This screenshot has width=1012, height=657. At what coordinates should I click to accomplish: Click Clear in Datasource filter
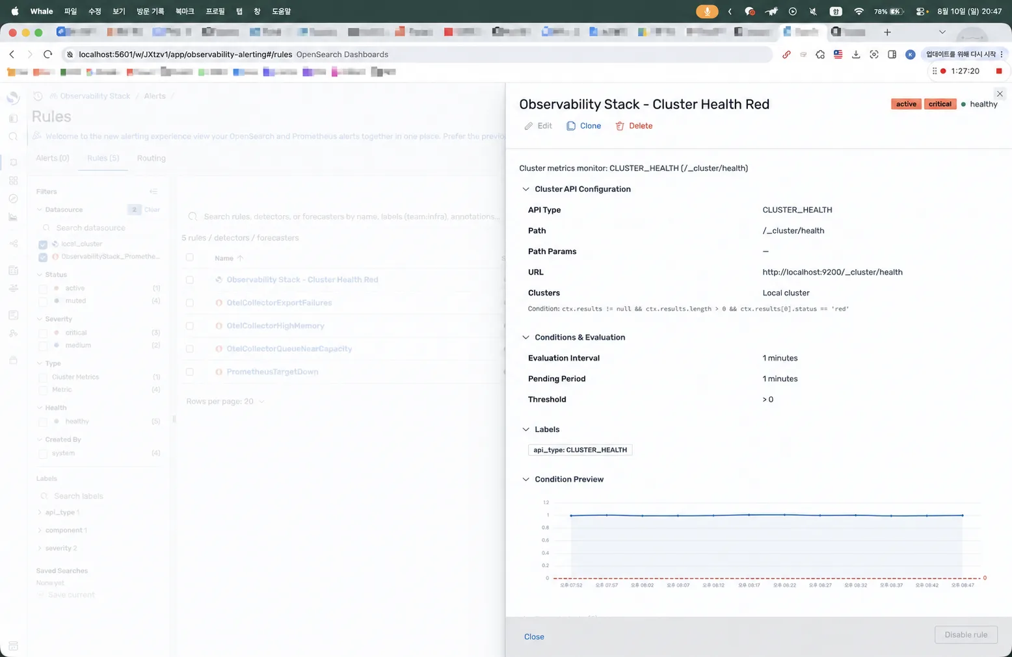point(152,210)
